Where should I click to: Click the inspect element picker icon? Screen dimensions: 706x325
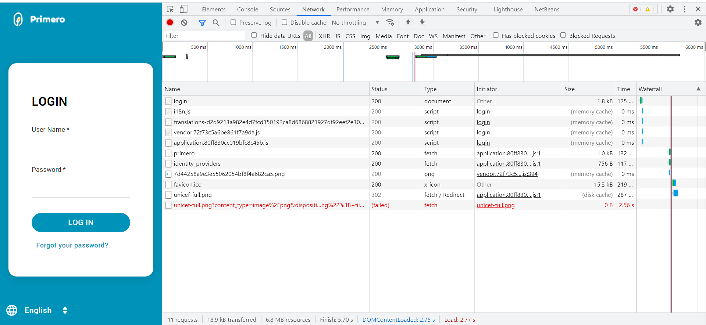[x=170, y=9]
